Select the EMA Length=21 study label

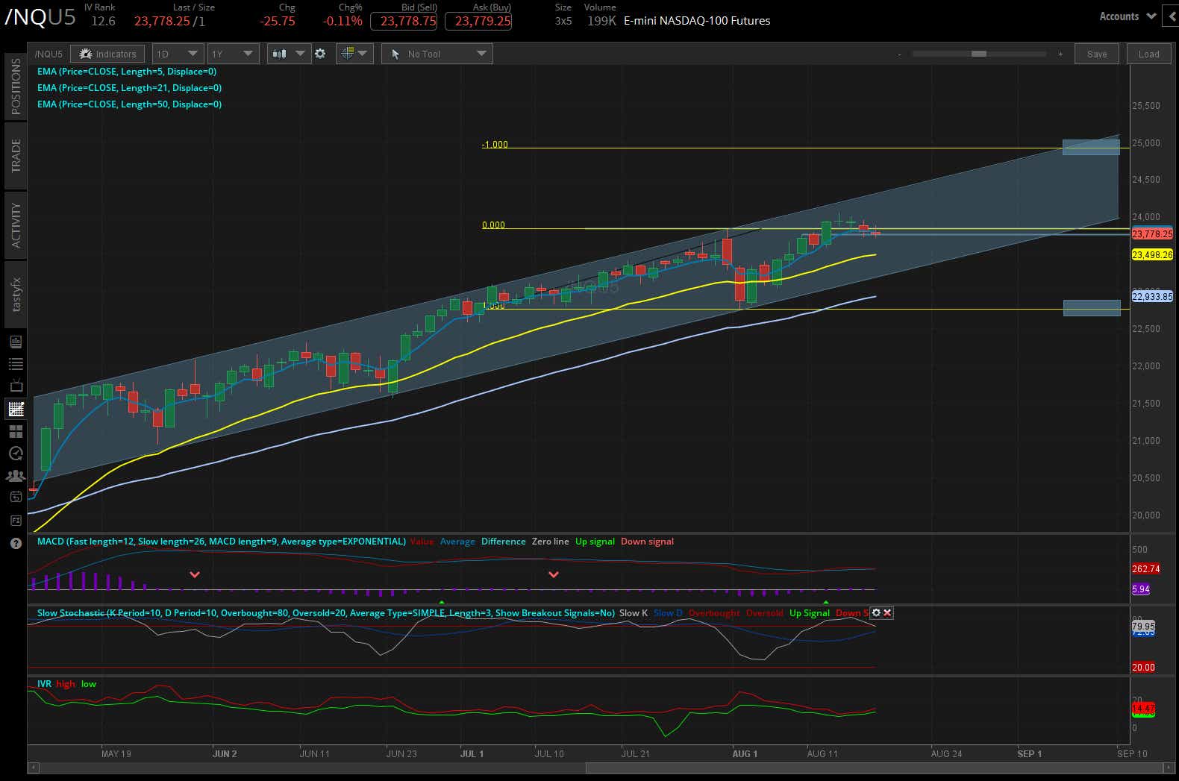(x=129, y=88)
